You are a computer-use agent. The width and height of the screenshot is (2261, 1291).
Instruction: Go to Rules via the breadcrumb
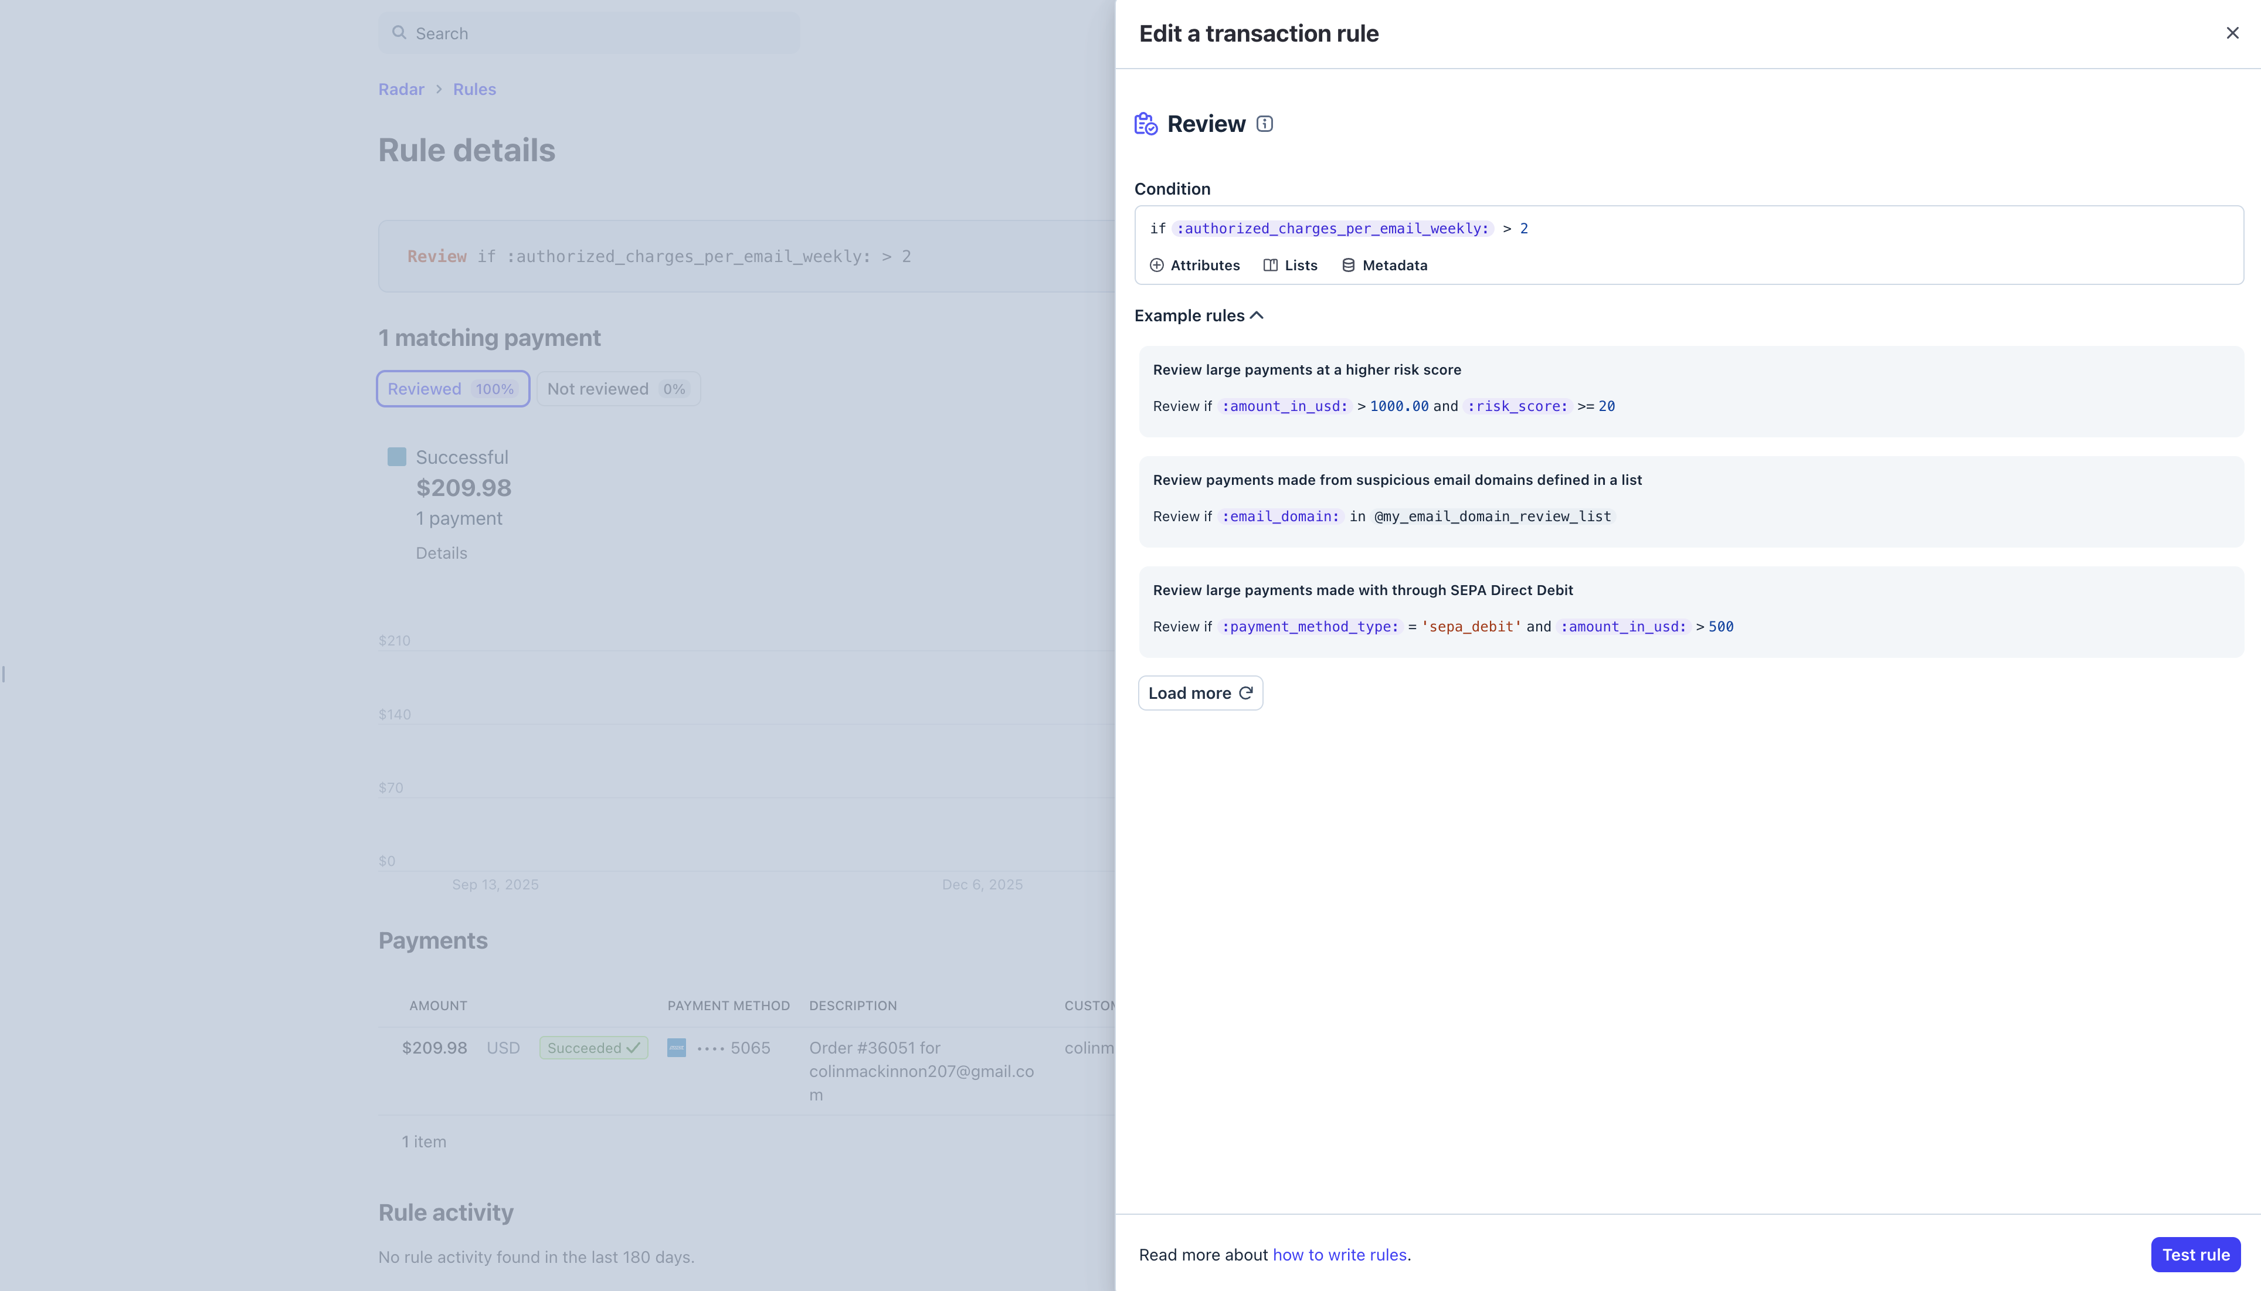[x=473, y=89]
